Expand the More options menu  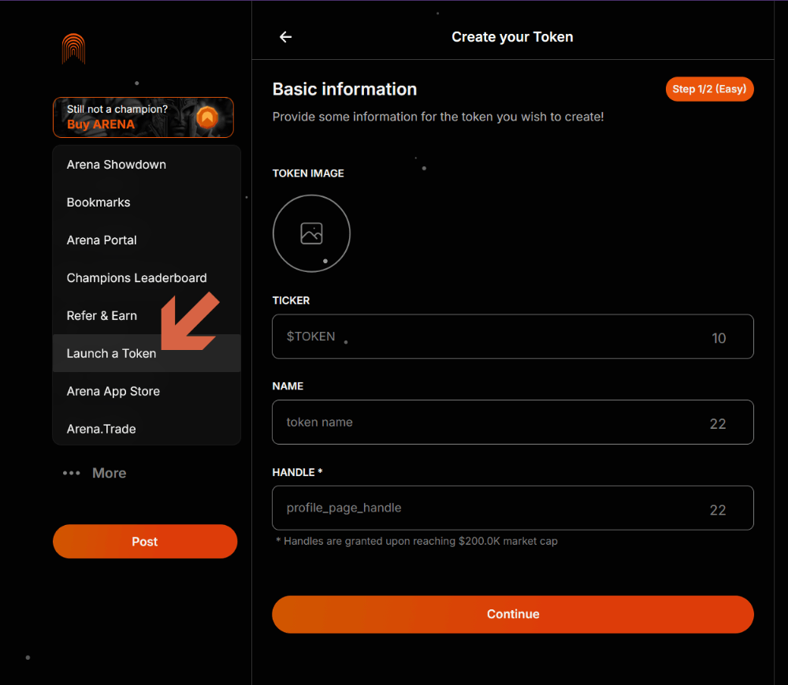click(95, 473)
